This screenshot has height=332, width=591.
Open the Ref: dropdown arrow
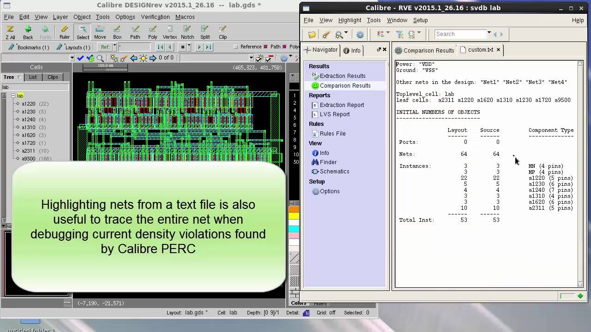pos(115,47)
